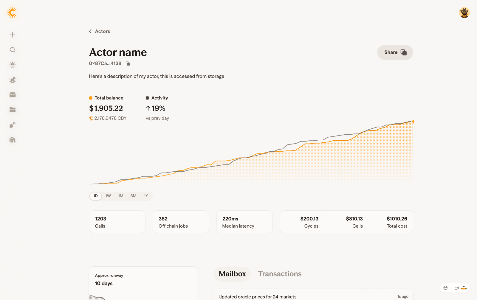
Task: Click the Share button
Action: coord(395,52)
